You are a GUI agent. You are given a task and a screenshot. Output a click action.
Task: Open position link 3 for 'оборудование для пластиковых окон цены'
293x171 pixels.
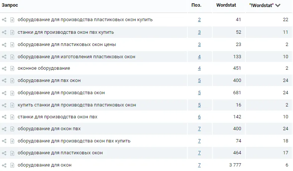[x=199, y=45]
